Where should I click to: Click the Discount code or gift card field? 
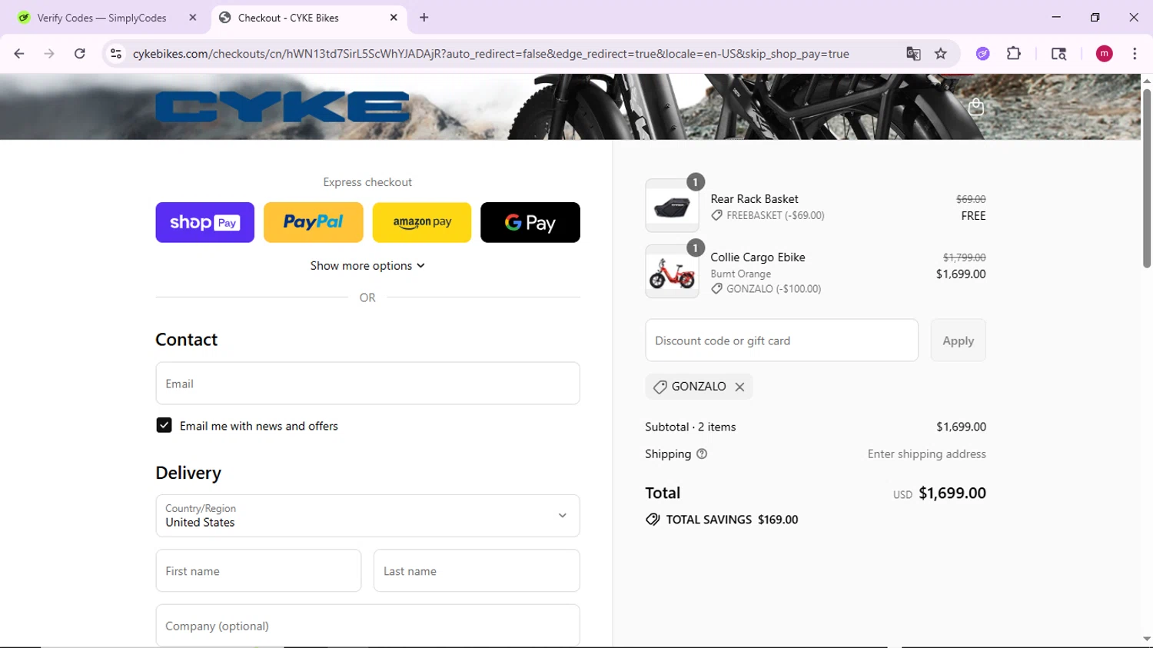coord(782,341)
